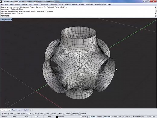Open the File menu
Screen dimensions: 157x118
click(2, 4)
